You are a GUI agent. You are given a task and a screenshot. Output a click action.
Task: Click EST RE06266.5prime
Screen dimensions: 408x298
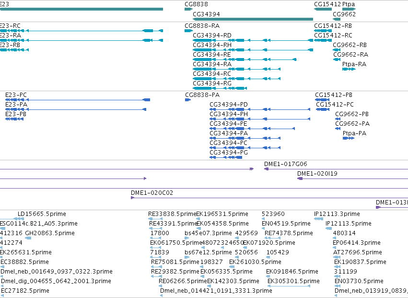[183, 281]
